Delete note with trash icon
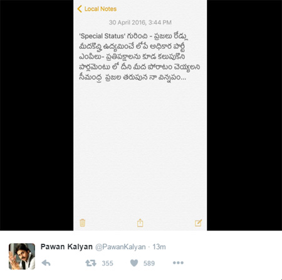This screenshot has height=280, width=282. 82,223
